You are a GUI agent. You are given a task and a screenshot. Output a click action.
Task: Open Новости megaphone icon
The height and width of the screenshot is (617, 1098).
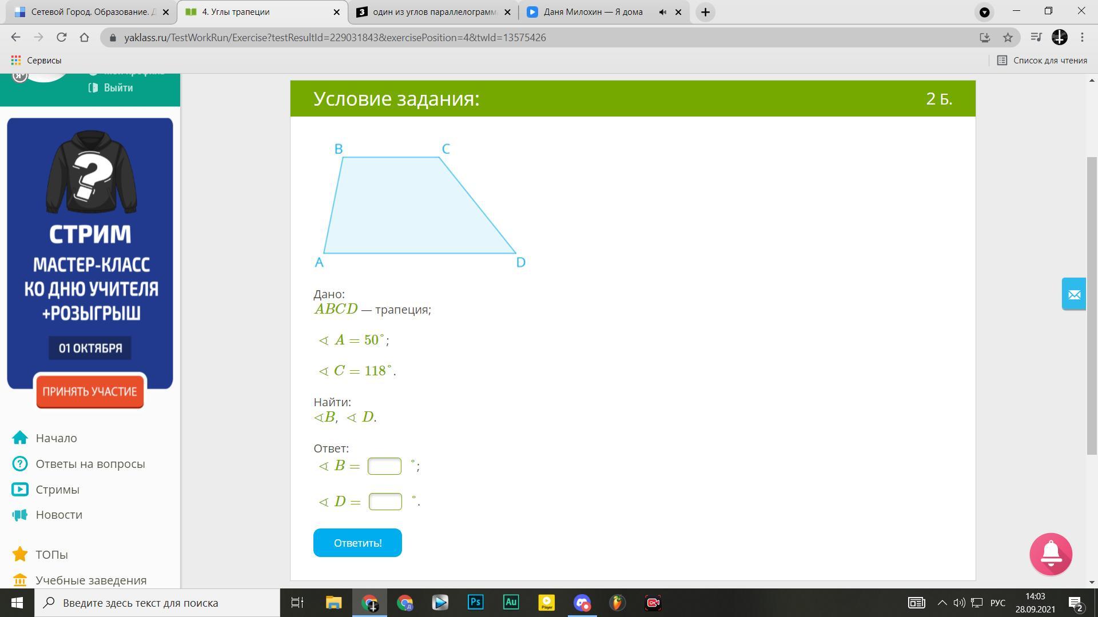20,515
